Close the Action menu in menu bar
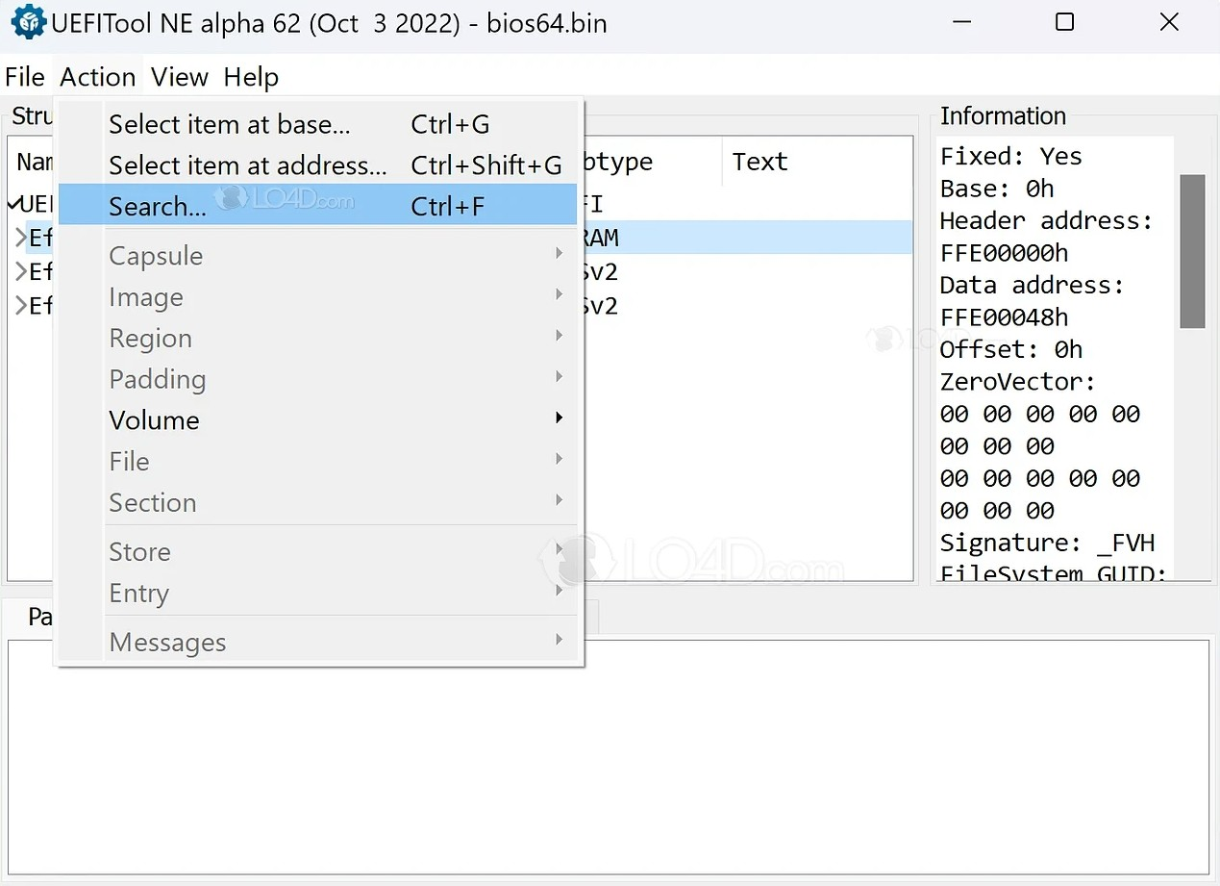Screen dimensions: 1220x886 tap(97, 77)
